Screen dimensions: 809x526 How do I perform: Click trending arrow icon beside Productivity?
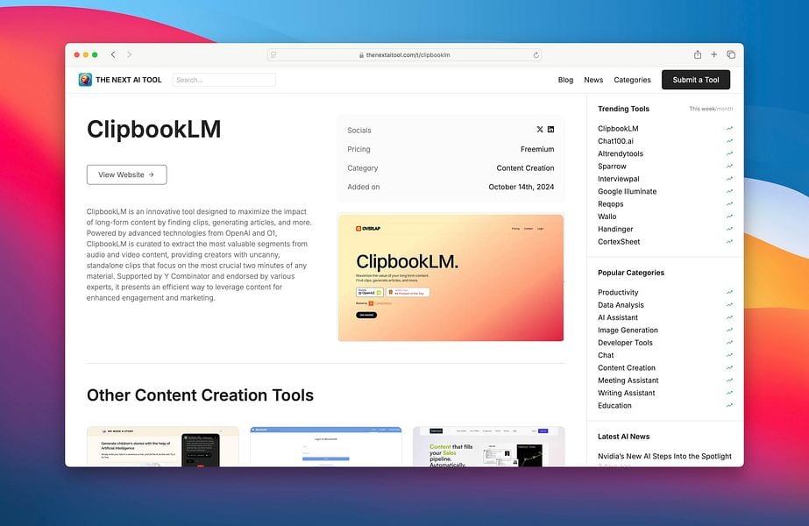729,292
